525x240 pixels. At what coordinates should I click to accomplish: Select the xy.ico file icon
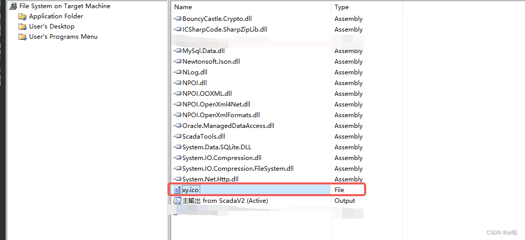[177, 190]
